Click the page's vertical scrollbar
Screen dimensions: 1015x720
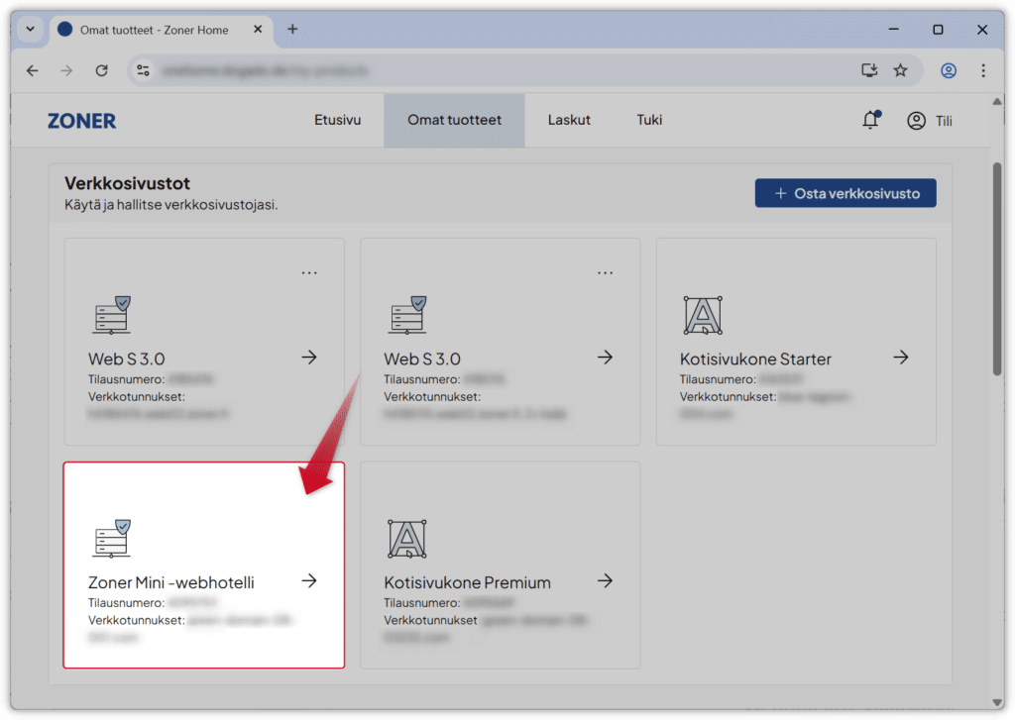click(997, 267)
